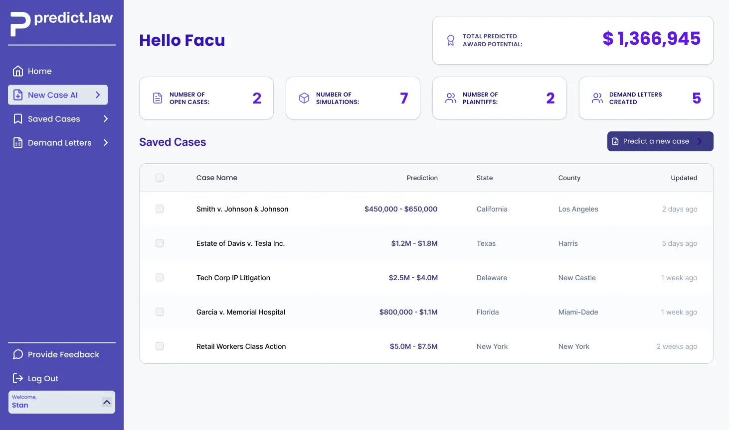This screenshot has height=430, width=733.
Task: Click the Los Angeles county cell
Action: [578, 209]
